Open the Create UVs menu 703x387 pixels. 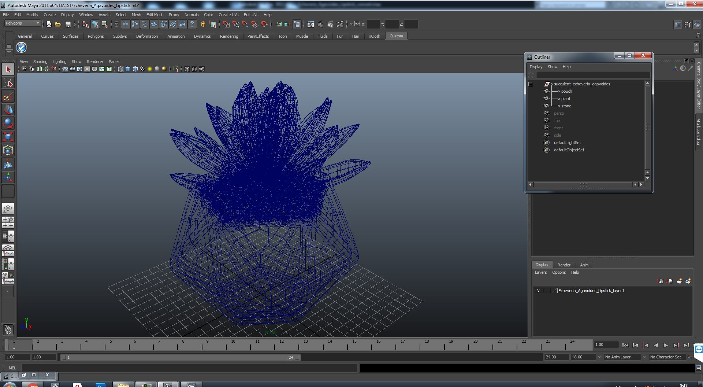click(228, 15)
